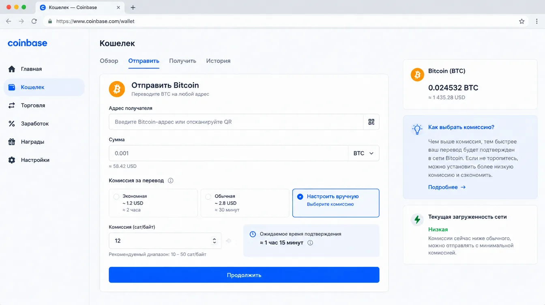Reload the Coinbase wallet page
The width and height of the screenshot is (545, 305).
coord(34,21)
